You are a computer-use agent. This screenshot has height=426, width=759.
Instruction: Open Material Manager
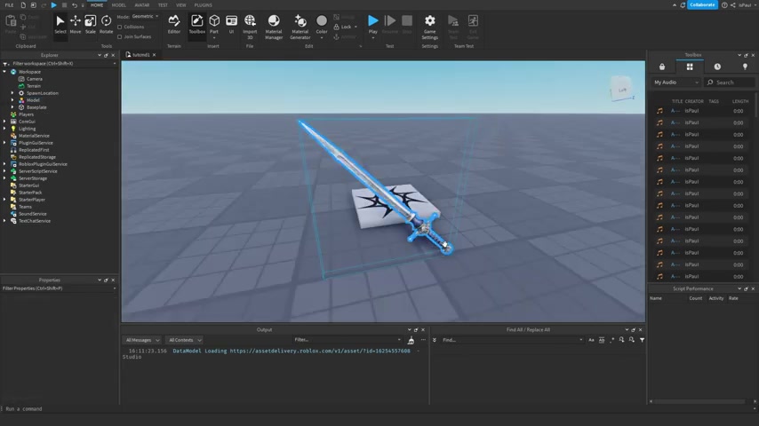coord(274,28)
